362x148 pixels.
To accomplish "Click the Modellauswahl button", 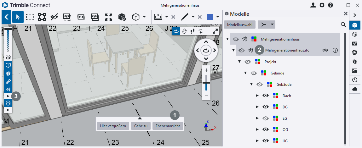I will coord(239,24).
